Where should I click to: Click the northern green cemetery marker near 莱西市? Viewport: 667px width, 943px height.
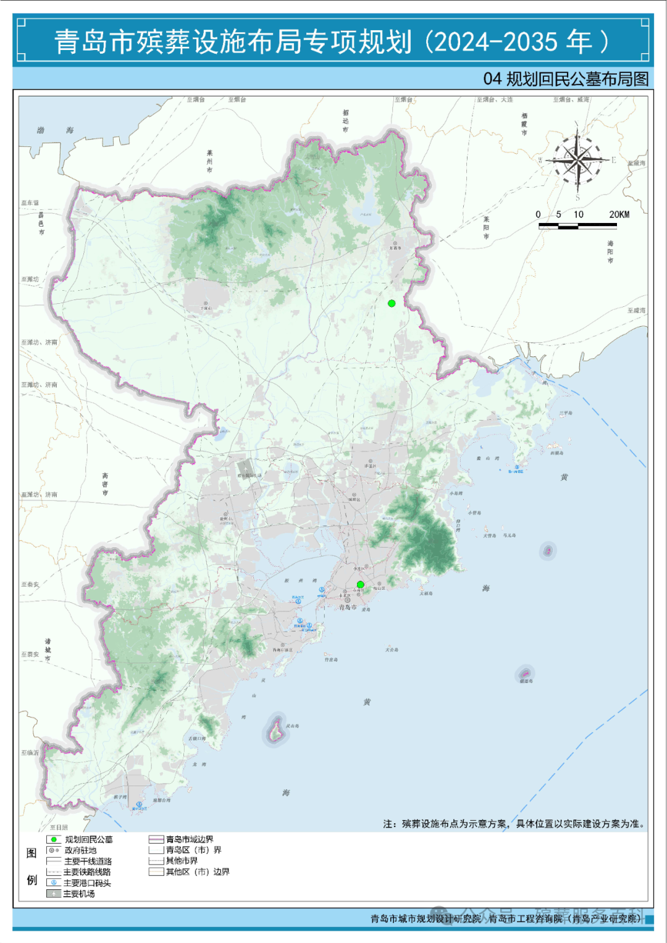393,303
